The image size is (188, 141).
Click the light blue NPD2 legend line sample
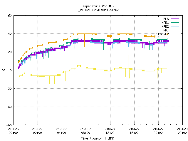[175, 26]
